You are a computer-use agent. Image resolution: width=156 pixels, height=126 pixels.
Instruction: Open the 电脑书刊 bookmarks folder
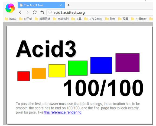pyautogui.click(x=61, y=19)
